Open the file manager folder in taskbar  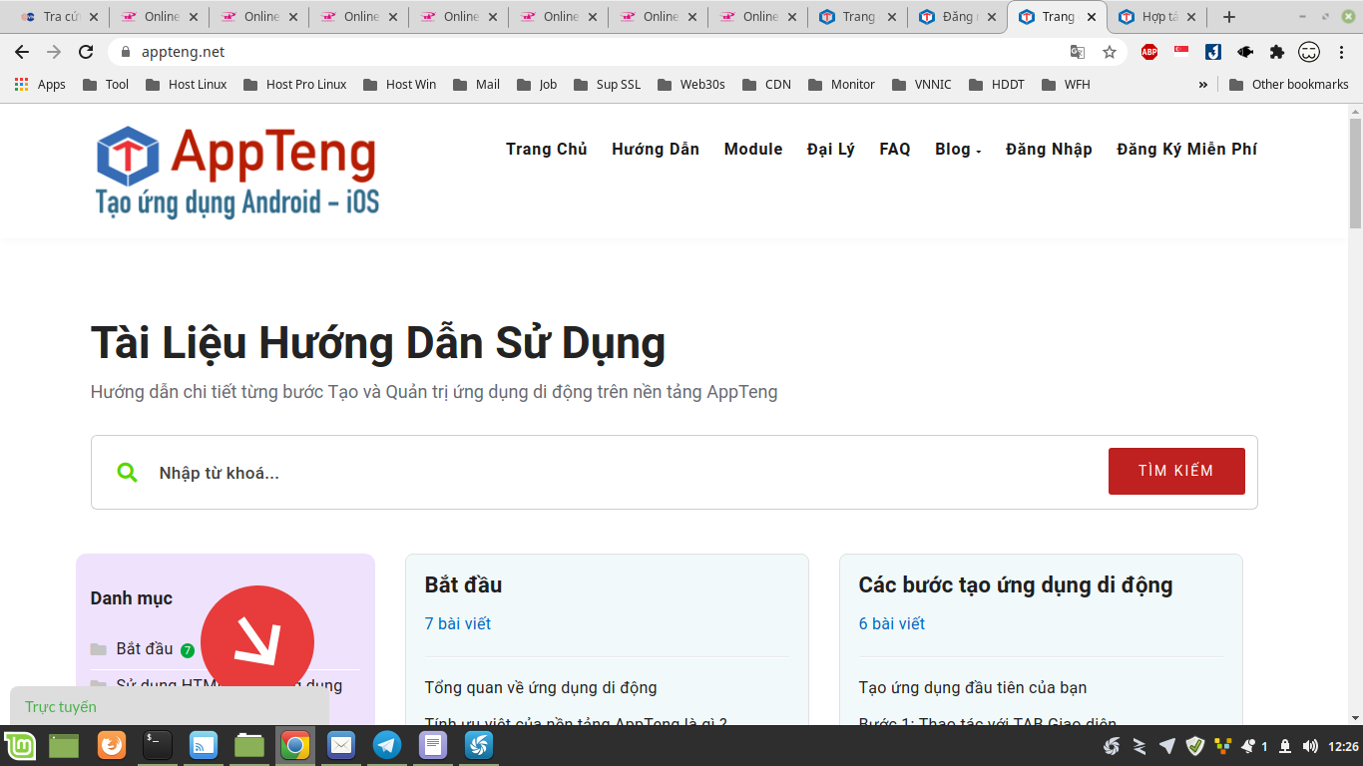click(249, 745)
